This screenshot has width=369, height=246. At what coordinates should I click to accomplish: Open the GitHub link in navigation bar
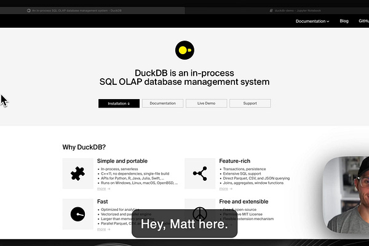pyautogui.click(x=363, y=21)
